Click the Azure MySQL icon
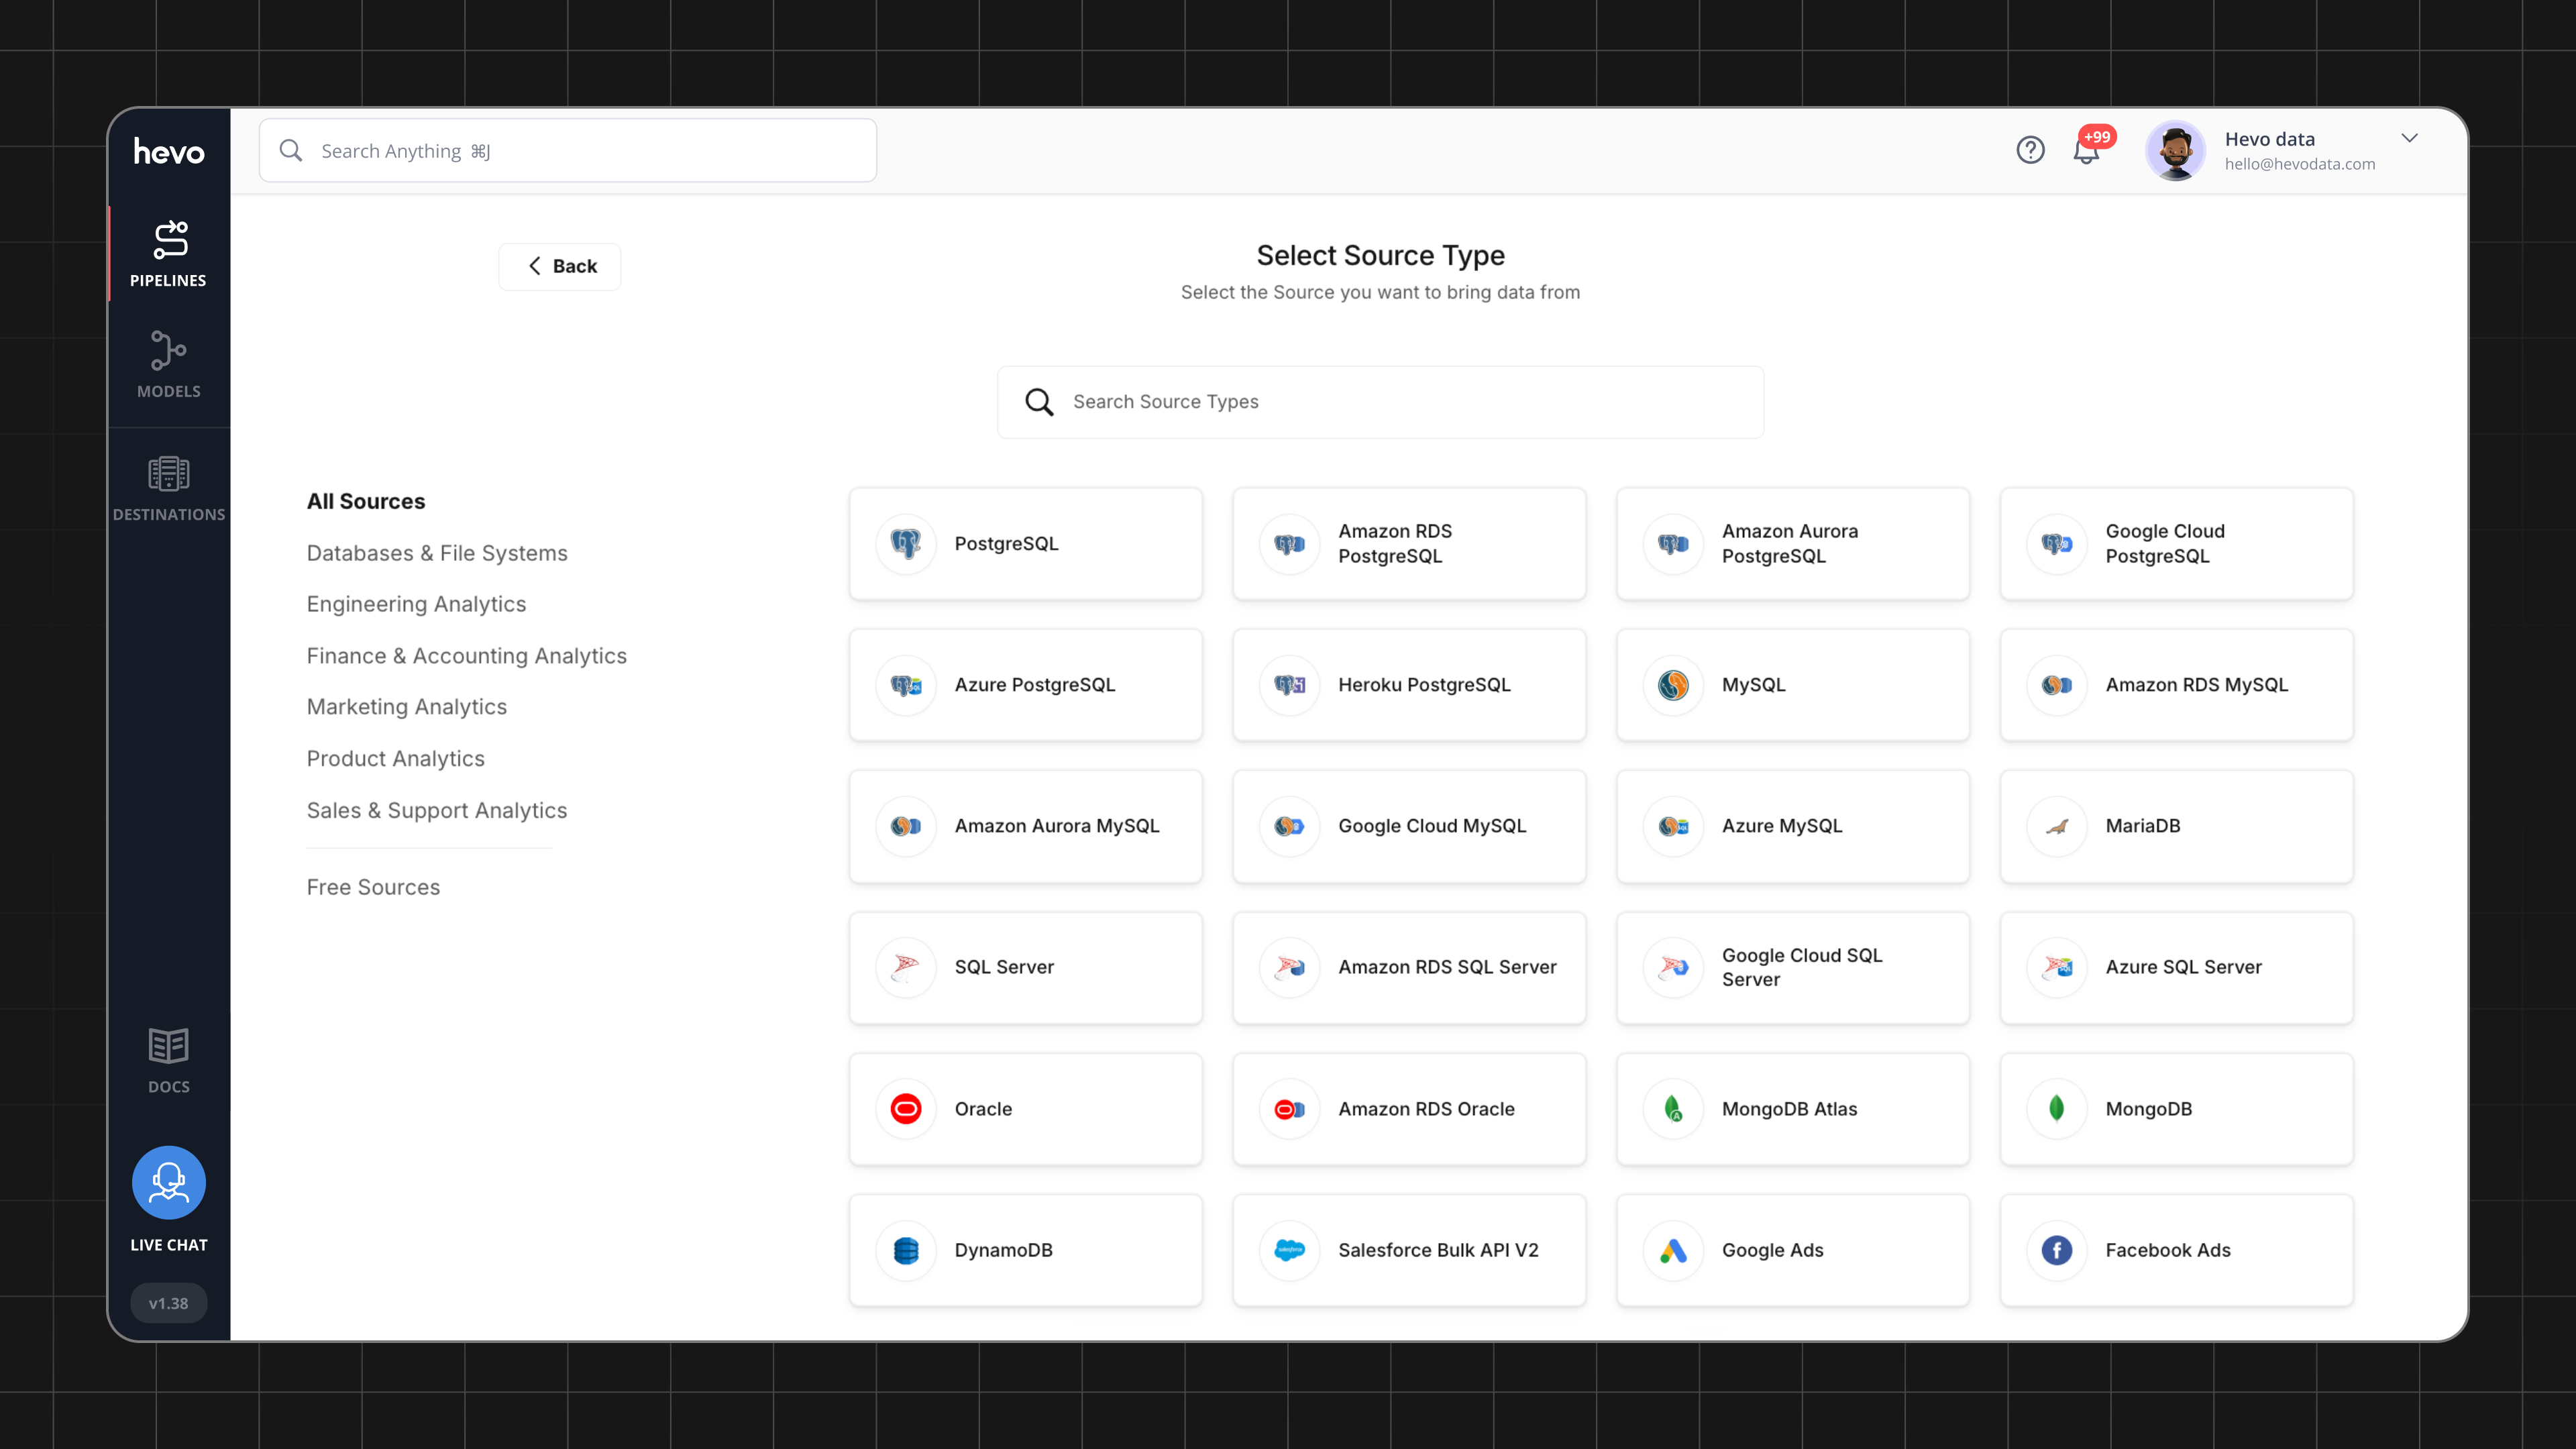Screen dimensions: 2576x1449 coord(1673,826)
